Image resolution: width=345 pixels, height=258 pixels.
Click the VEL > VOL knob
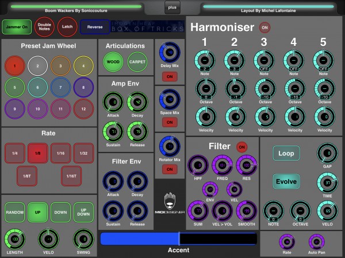click(x=222, y=211)
